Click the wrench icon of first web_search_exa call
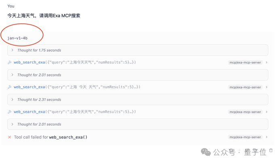This screenshot has height=163, width=275. pyautogui.click(x=9, y=62)
